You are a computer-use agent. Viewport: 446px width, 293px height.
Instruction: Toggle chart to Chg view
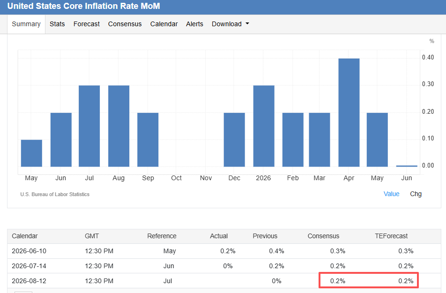tap(416, 194)
